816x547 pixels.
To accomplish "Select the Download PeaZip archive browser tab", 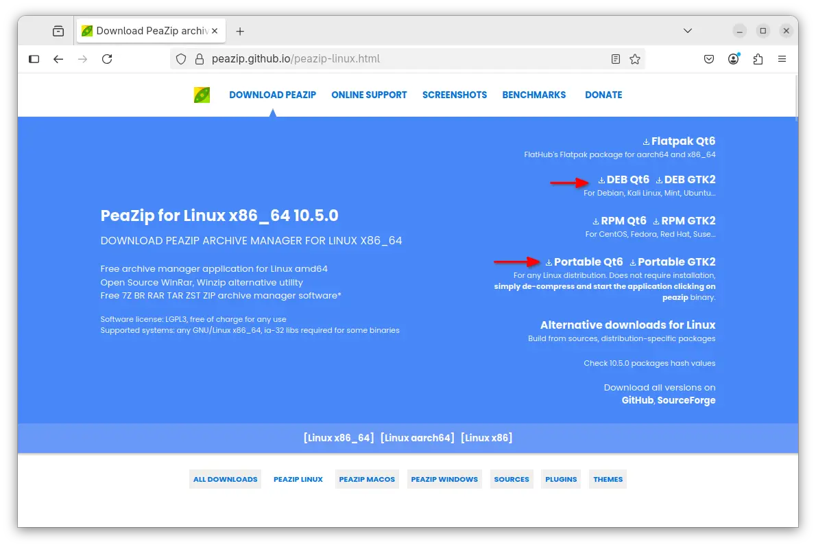I will (x=151, y=32).
